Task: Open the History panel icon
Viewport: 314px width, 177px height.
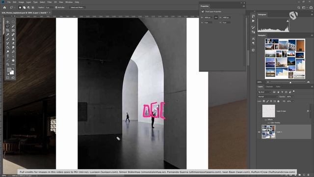Action: (253, 16)
